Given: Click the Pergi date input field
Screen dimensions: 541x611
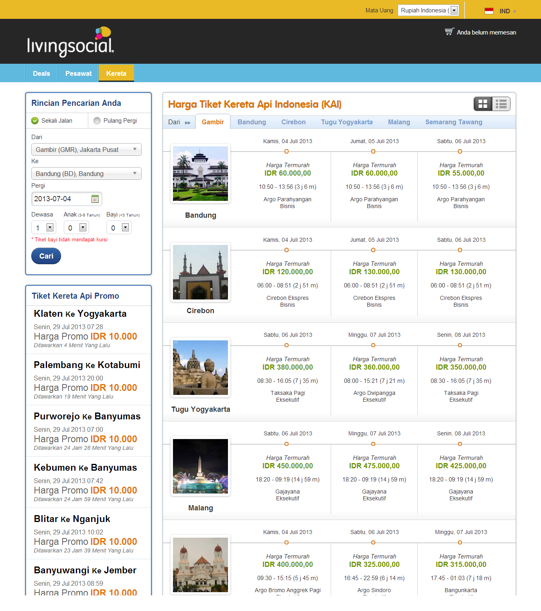Looking at the screenshot, I should tap(67, 199).
